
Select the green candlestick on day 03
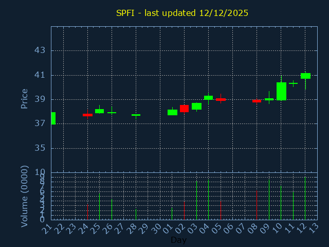196,106
